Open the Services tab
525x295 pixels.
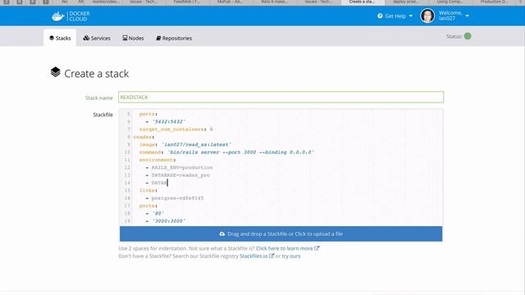point(97,39)
